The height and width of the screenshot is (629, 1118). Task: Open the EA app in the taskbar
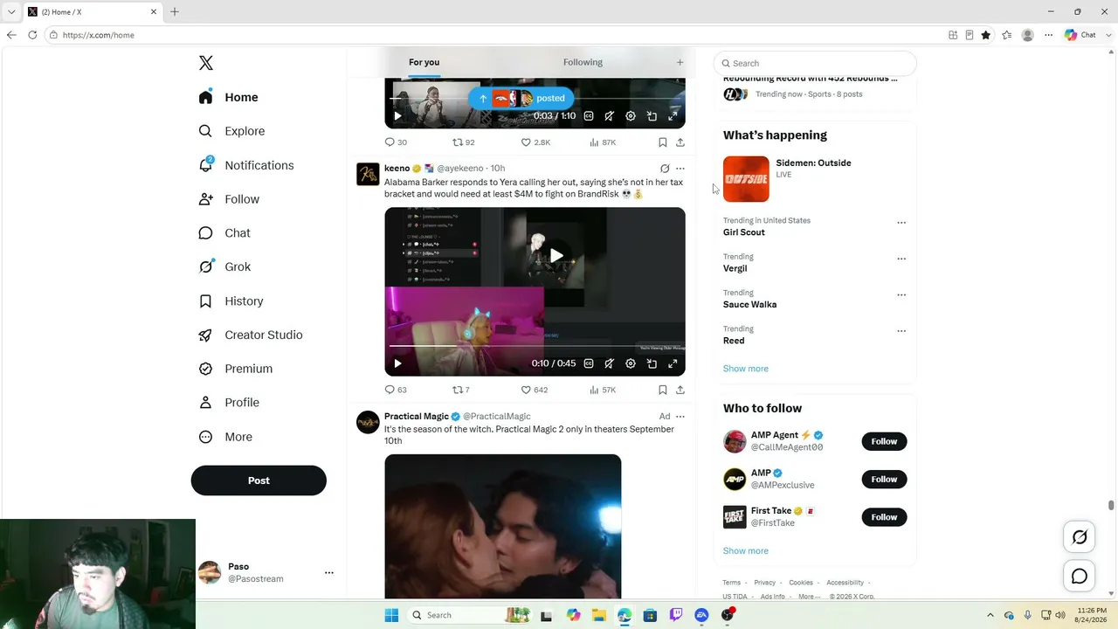[x=701, y=615]
